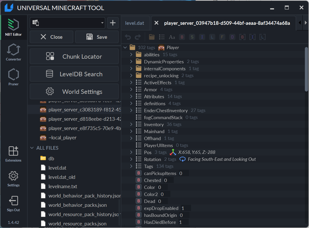The height and width of the screenshot is (228, 309).
Task: Select the Mainhand list row
Action: (213, 131)
